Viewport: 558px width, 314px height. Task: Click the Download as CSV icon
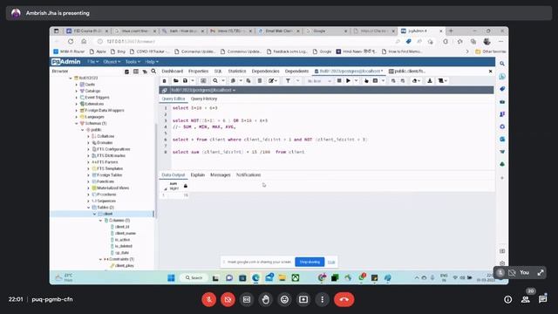coord(430,81)
